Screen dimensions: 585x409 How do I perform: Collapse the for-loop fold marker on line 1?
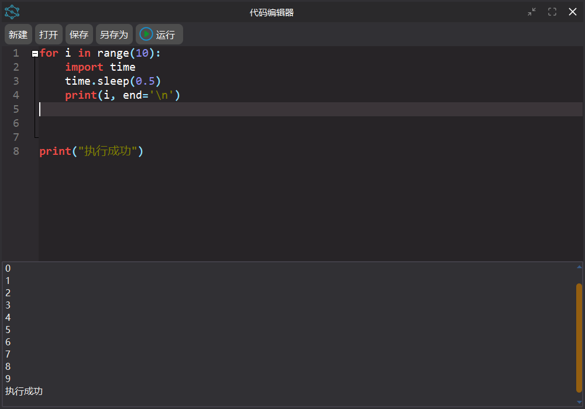pyautogui.click(x=35, y=54)
